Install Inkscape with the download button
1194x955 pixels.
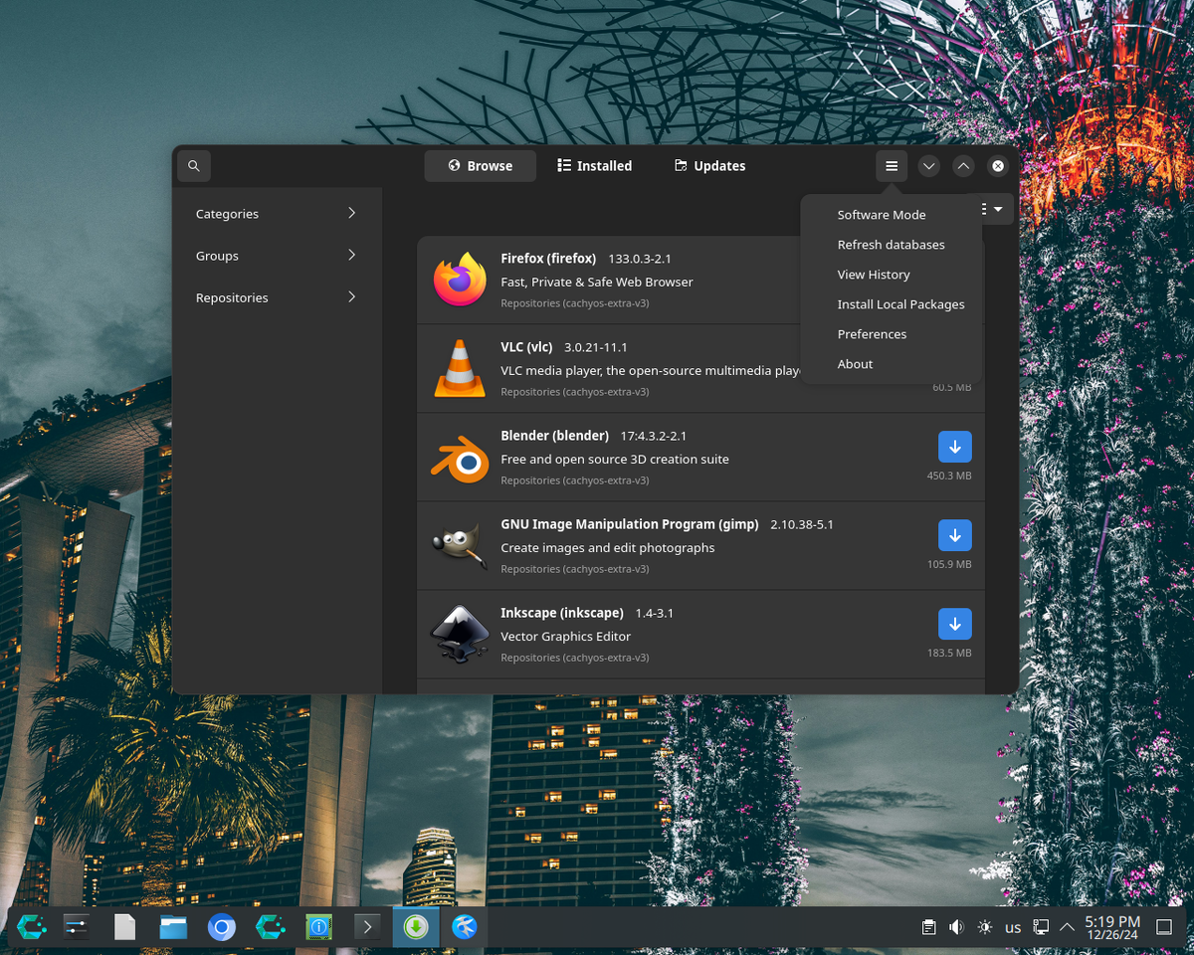(955, 624)
